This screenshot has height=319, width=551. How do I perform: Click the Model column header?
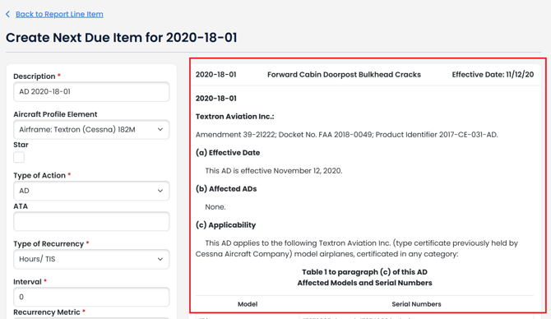pos(248,304)
